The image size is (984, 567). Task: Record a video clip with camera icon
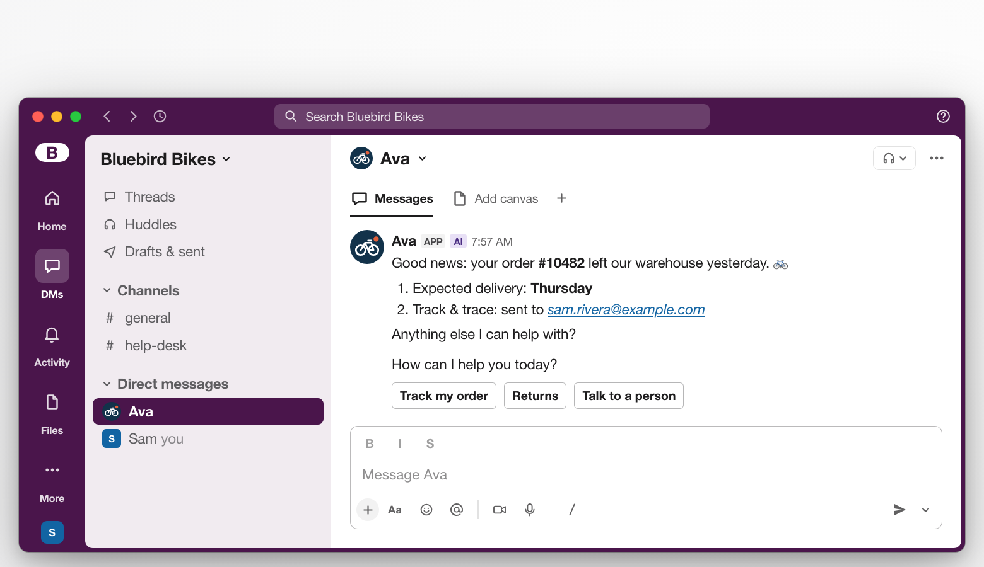[500, 510]
